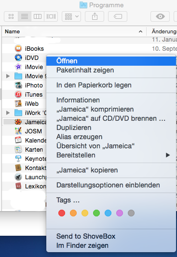Viewport: 177px width, 257px height.
Task: Switch to icon view in toolbar
Action: coord(11,16)
